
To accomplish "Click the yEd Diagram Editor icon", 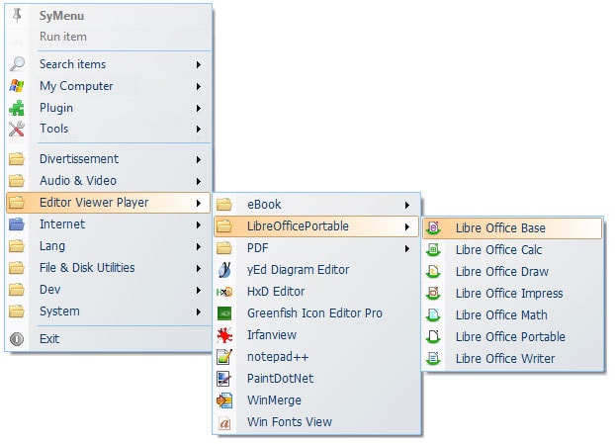I will point(224,270).
